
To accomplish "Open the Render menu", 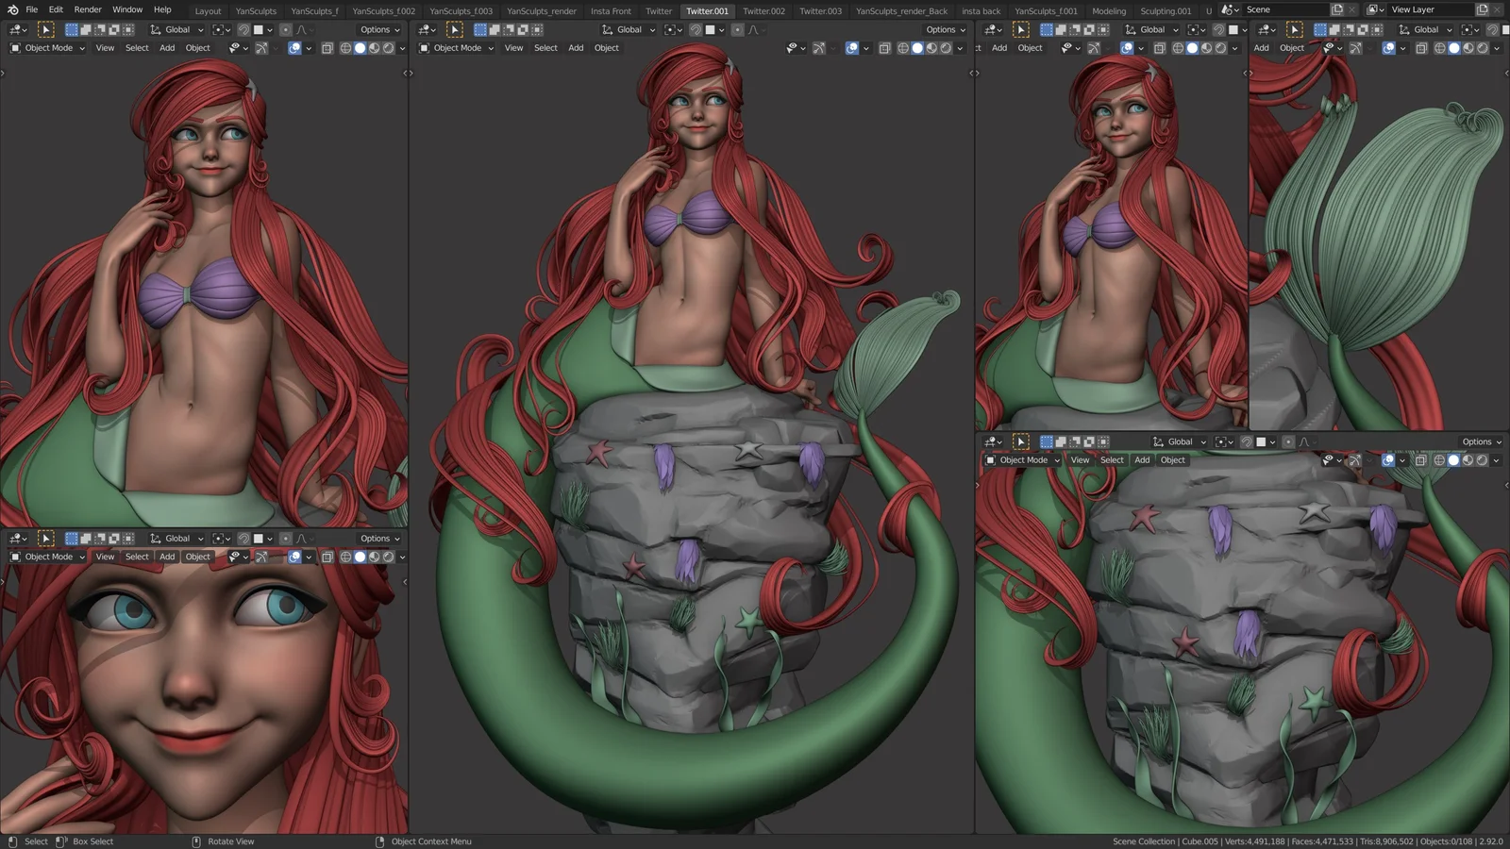I will point(87,9).
